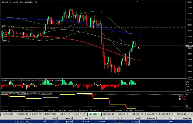Click the current price cell 1.62013
The height and width of the screenshot is (124, 193).
click(x=131, y=122)
